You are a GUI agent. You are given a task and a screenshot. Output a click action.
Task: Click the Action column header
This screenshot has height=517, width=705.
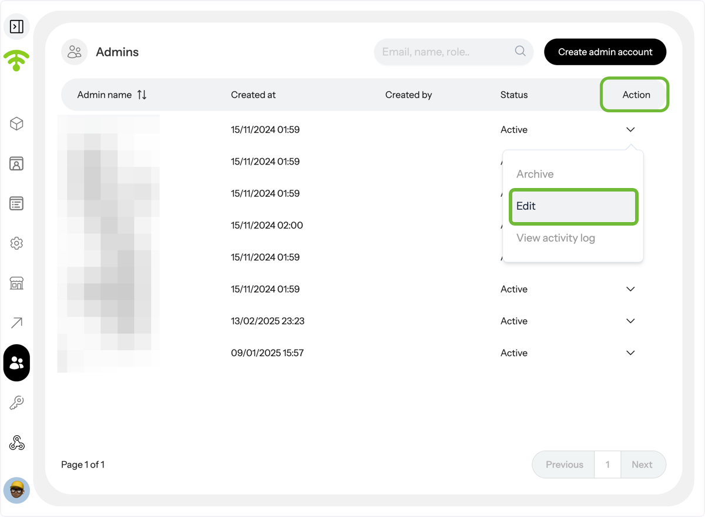(x=636, y=95)
